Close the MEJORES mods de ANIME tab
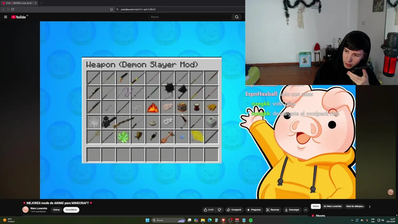This screenshot has width=398, height=224. point(35,3)
